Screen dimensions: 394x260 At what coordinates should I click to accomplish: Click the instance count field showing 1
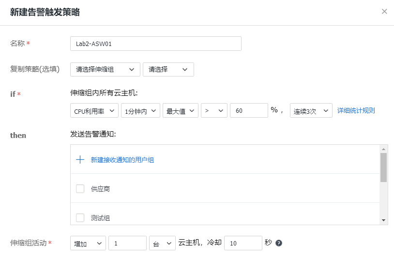click(x=127, y=243)
